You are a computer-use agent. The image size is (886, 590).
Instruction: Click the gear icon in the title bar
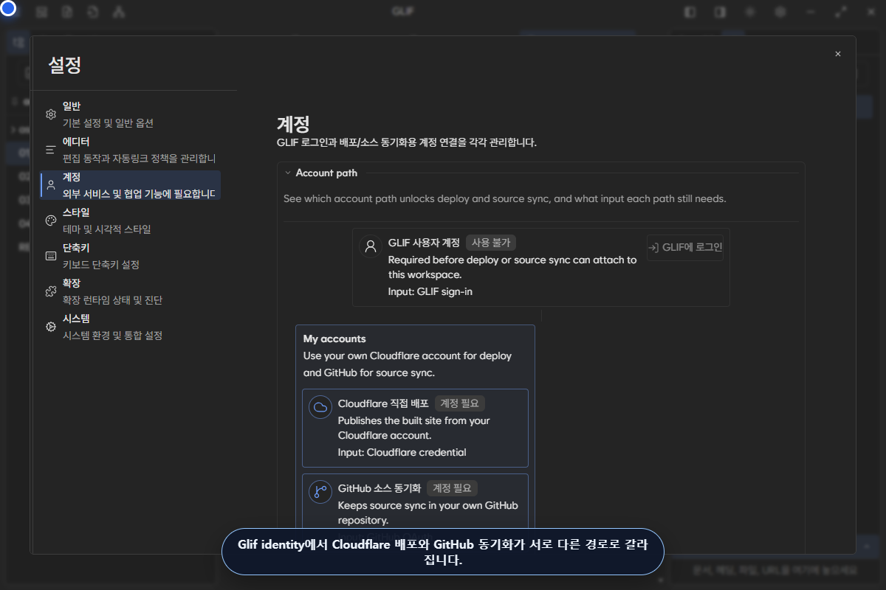[x=780, y=13]
